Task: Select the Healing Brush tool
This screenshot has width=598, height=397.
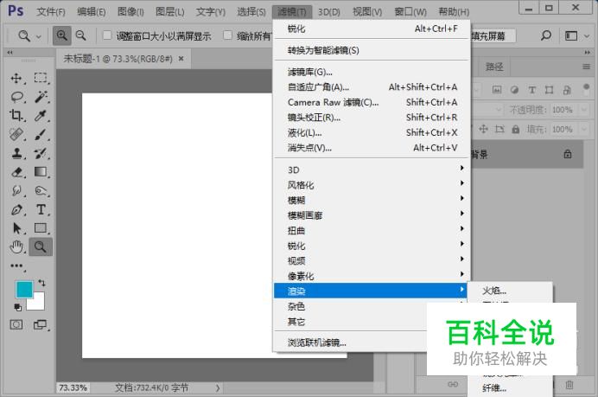Action: tap(16, 134)
